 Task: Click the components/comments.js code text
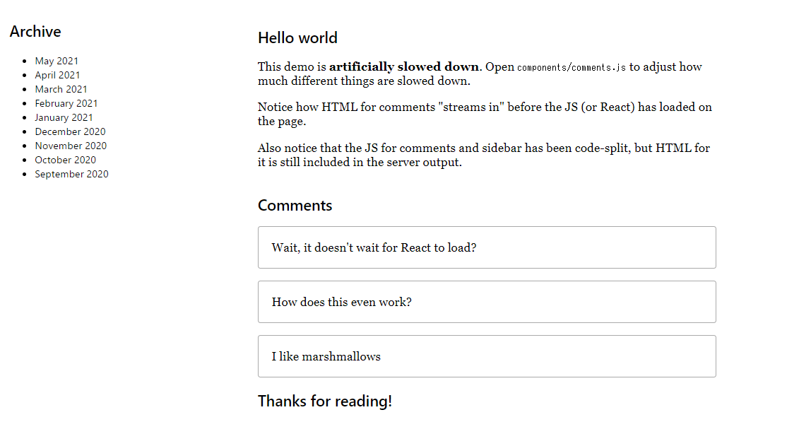[572, 67]
